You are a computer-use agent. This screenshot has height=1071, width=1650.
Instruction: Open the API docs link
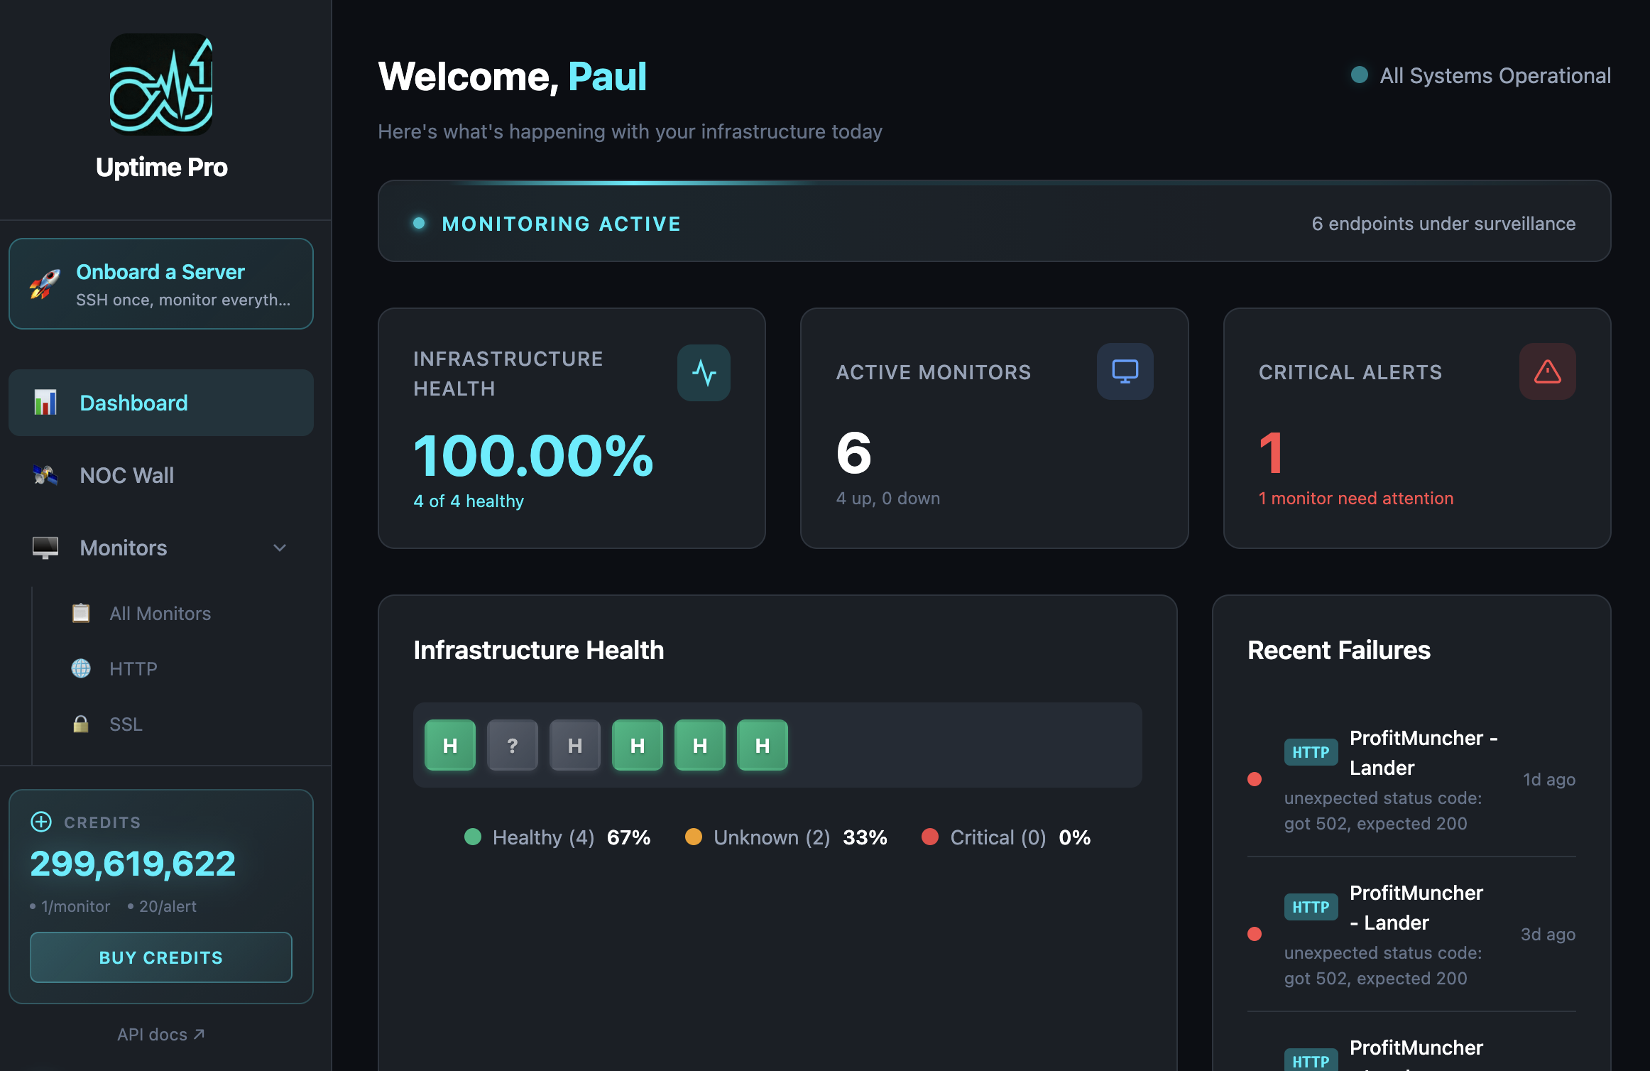coord(161,1034)
